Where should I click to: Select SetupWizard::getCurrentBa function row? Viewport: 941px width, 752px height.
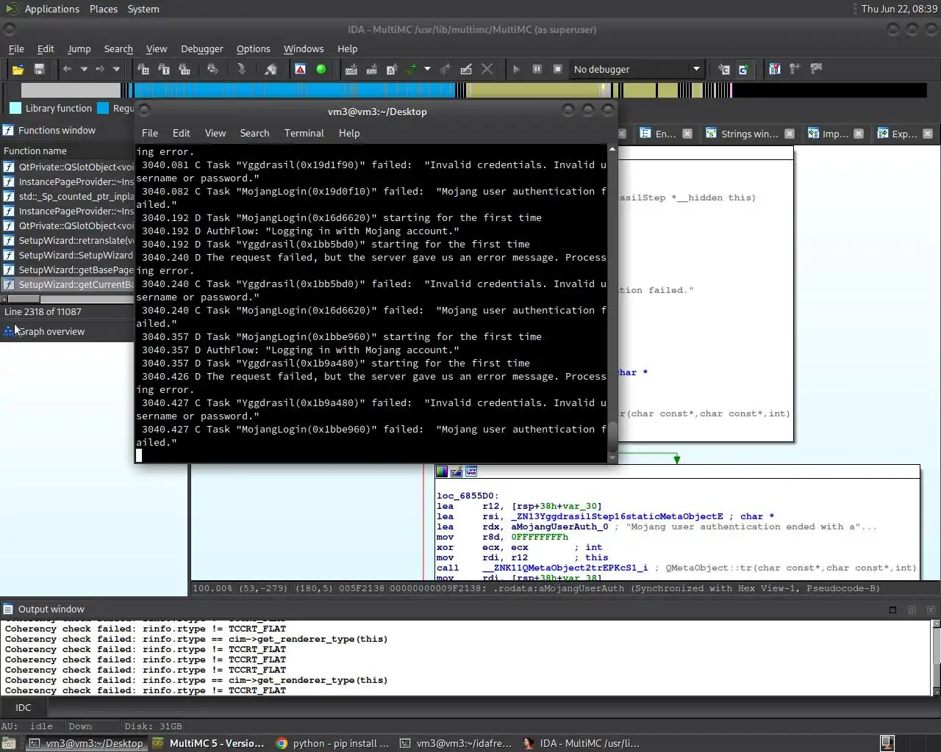(68, 284)
